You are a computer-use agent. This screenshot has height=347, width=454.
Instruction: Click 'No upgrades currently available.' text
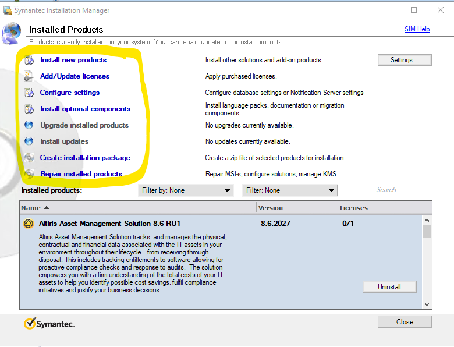(249, 125)
